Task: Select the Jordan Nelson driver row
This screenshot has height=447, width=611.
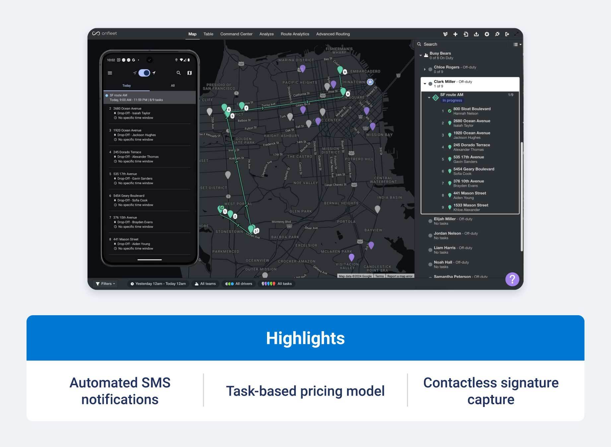Action: point(470,235)
